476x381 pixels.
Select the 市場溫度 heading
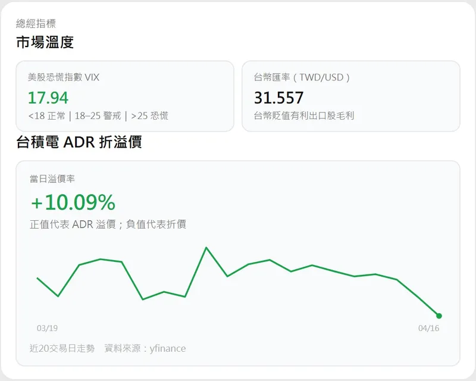click(x=45, y=42)
